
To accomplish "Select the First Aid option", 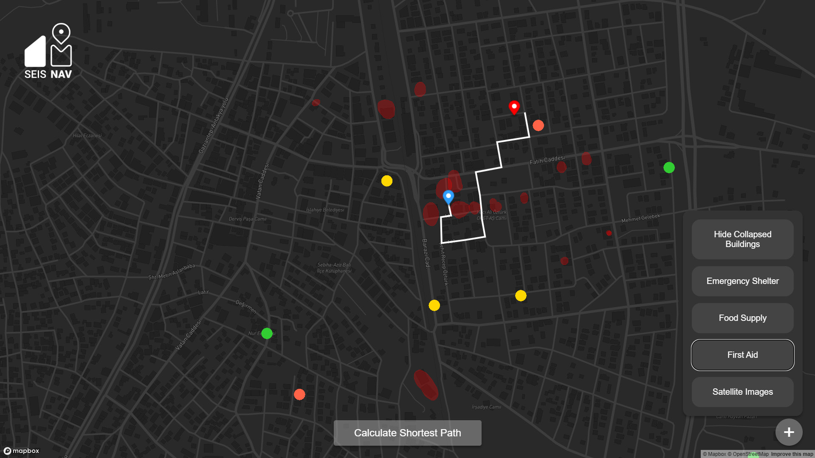I will click(742, 355).
